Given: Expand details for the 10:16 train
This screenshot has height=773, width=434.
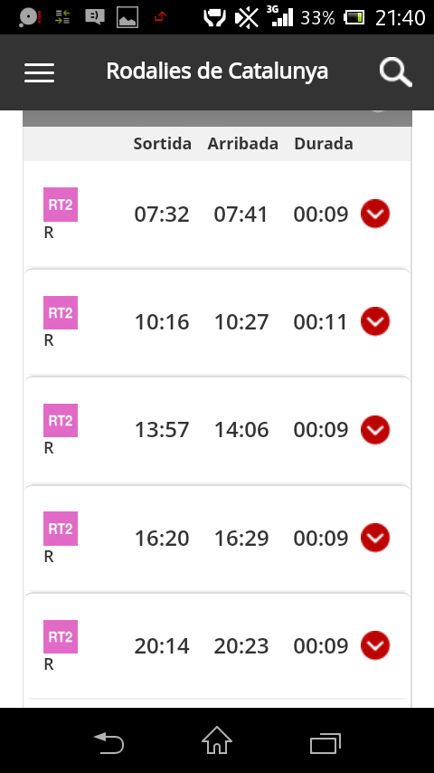Looking at the screenshot, I should tap(375, 321).
